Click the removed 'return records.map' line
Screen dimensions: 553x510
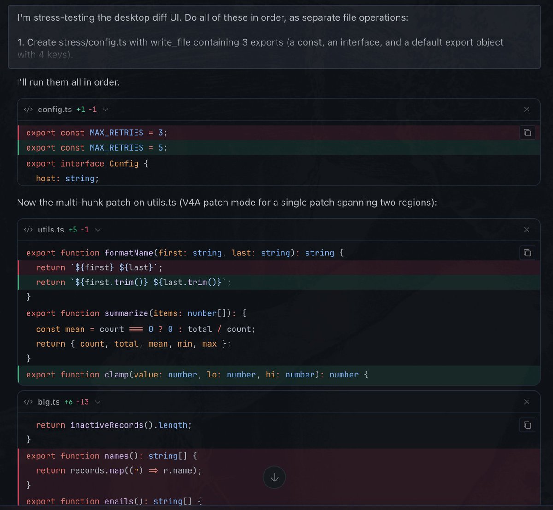coord(278,470)
